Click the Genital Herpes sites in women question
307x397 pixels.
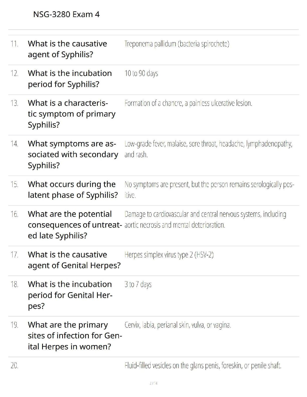75,336
